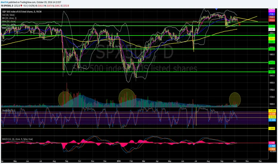Click the green 2120.8 level label
The image size is (278, 164).
tap(272, 36)
